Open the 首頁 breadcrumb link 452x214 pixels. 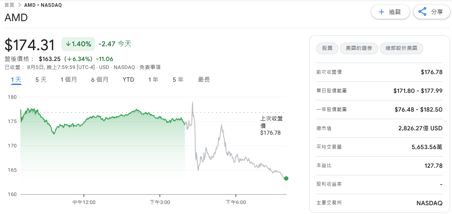pos(10,5)
